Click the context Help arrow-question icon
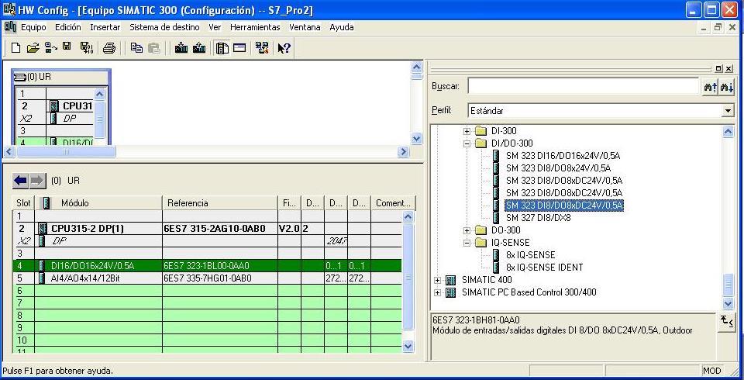Viewport: 744px width, 380px height. point(284,48)
